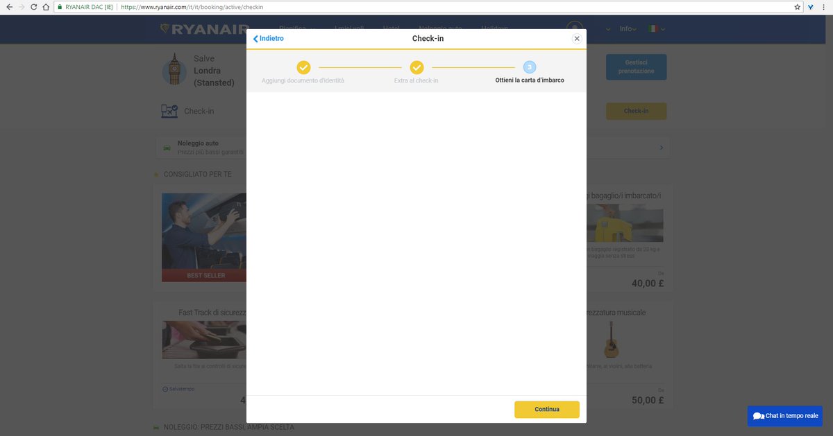
Task: Click the 'CONSIGLIATO PER TE' heading
Action: [197, 174]
